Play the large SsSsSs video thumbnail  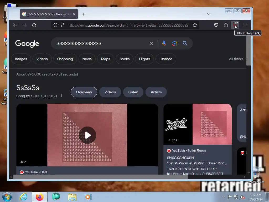pyautogui.click(x=87, y=135)
